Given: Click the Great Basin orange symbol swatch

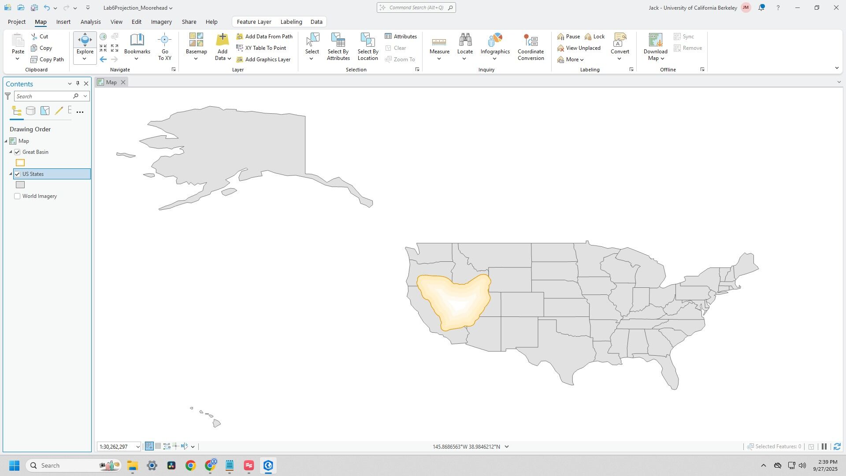Looking at the screenshot, I should [20, 163].
